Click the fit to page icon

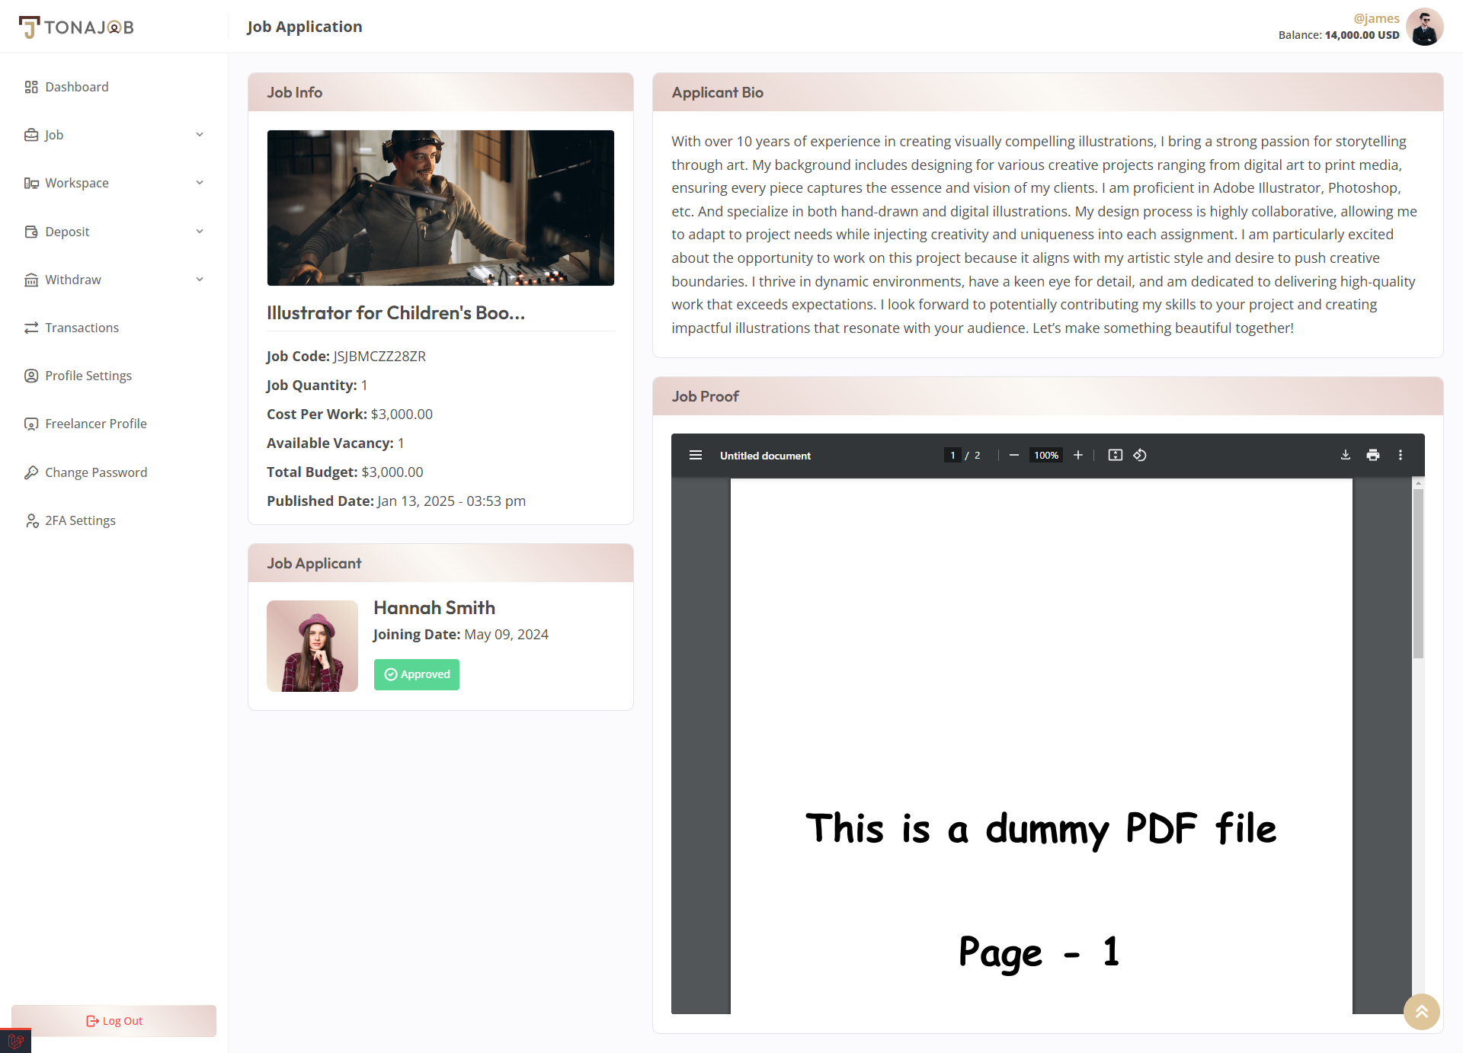1116,455
